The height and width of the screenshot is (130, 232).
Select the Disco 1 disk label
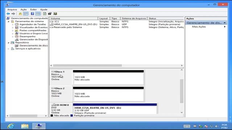point(61,77)
